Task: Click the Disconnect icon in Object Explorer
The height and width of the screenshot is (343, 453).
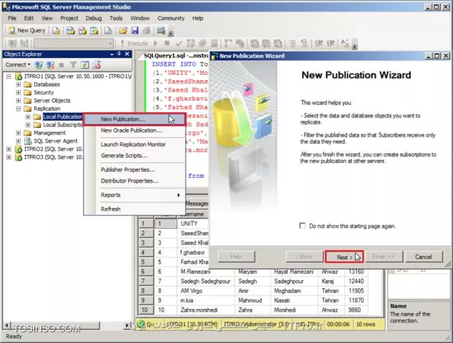Action: click(x=50, y=65)
